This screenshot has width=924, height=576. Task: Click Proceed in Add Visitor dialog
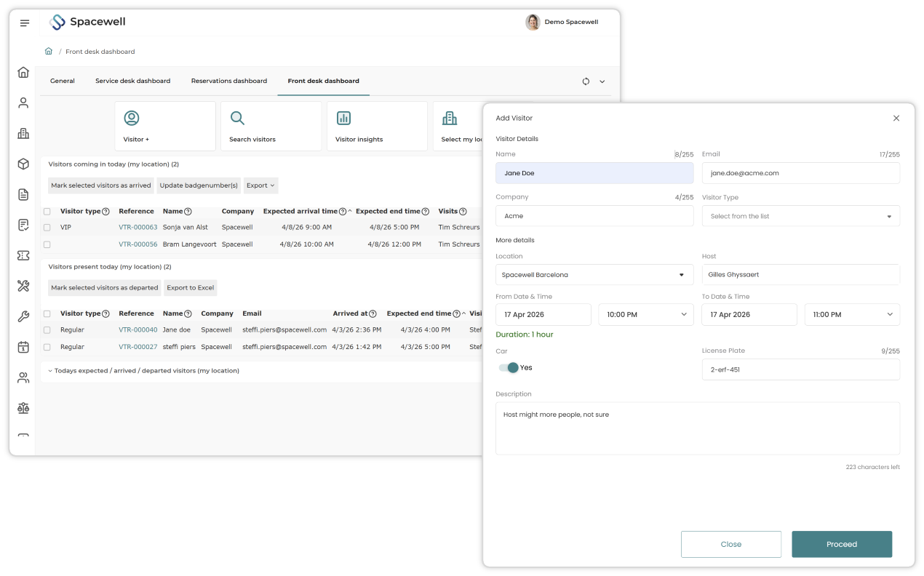pos(842,544)
